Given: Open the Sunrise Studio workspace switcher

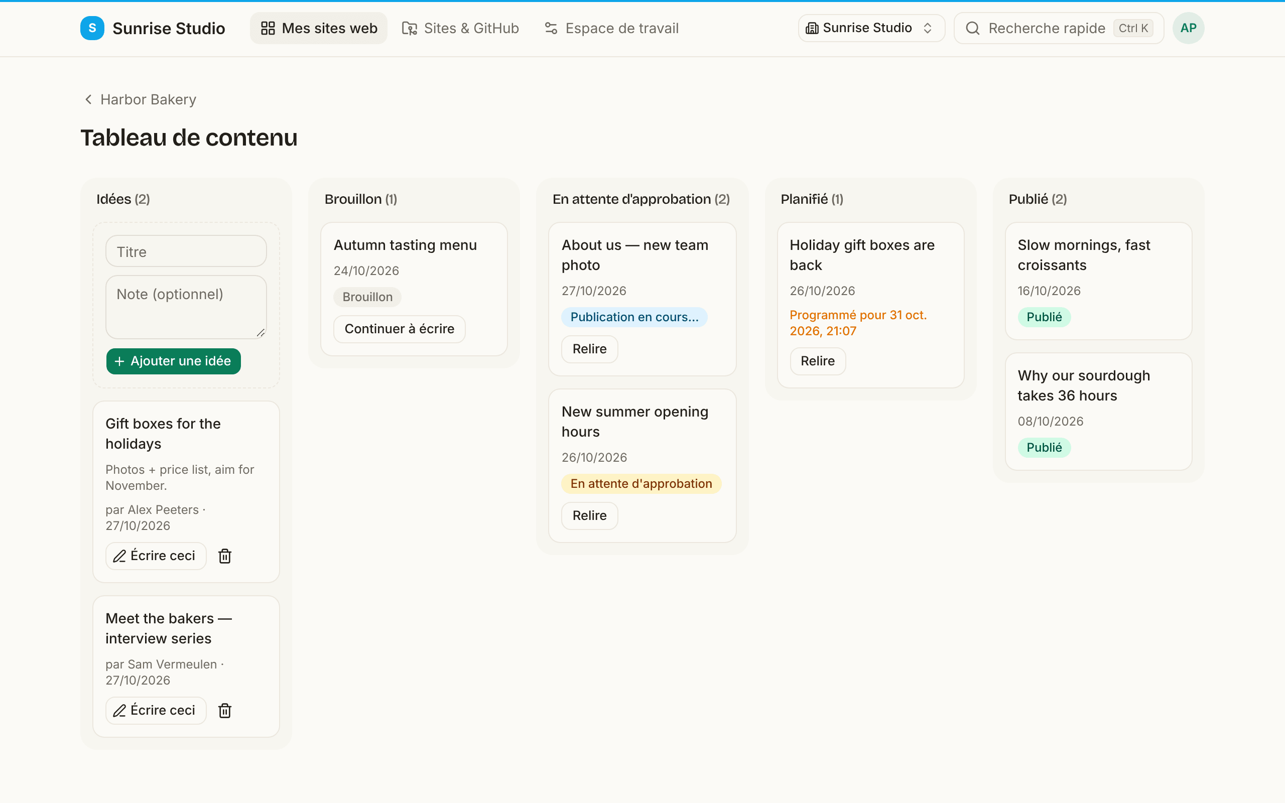Looking at the screenshot, I should 871,28.
